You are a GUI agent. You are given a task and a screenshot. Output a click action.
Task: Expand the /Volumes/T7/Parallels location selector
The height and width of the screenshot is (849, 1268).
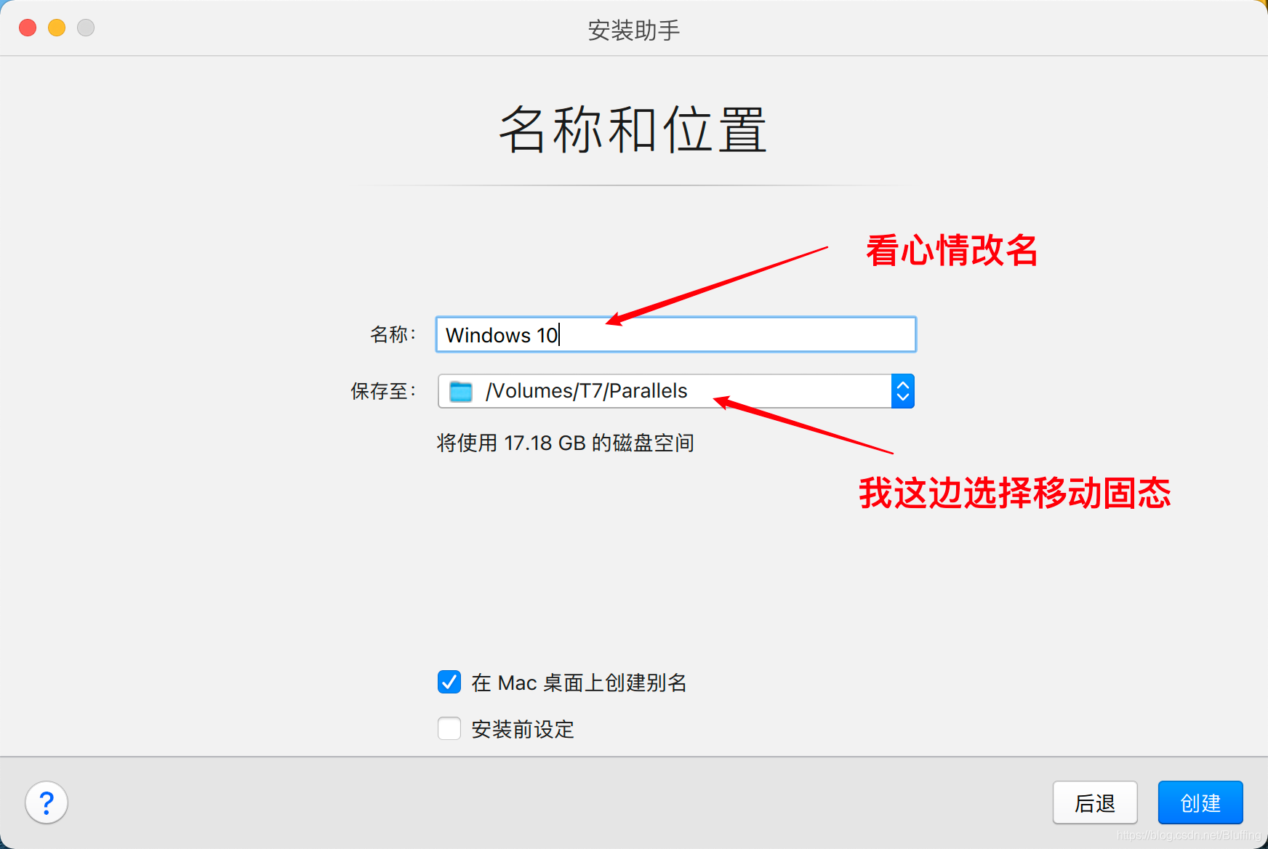902,391
